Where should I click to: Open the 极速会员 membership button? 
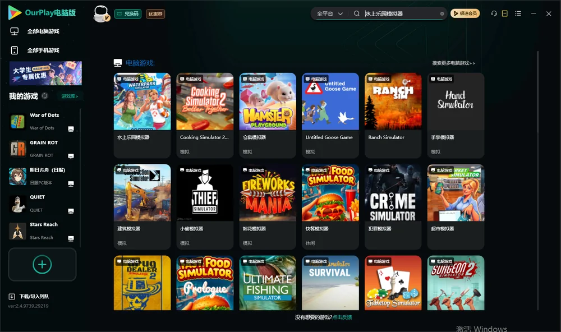[x=465, y=13]
